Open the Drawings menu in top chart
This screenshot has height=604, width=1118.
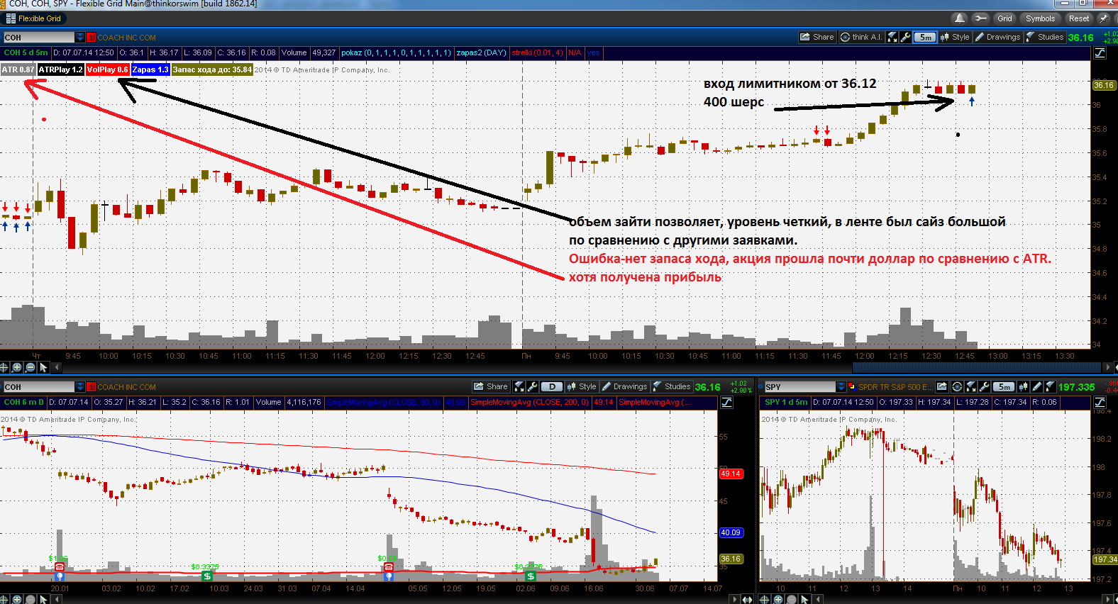[997, 37]
